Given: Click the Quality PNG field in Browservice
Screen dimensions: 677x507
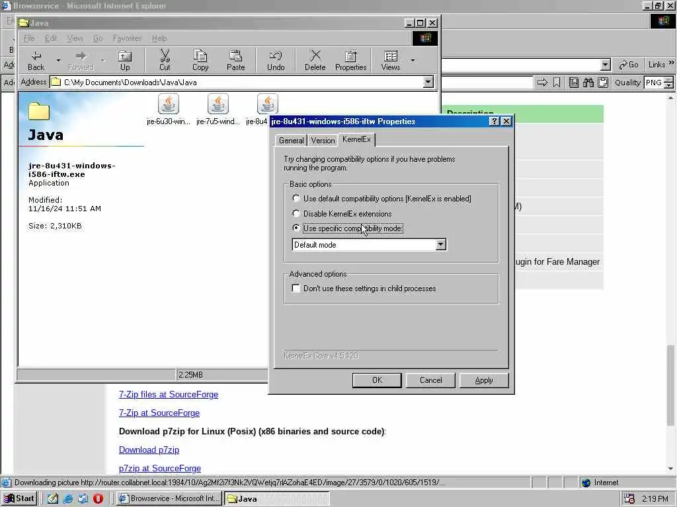Looking at the screenshot, I should pos(654,83).
